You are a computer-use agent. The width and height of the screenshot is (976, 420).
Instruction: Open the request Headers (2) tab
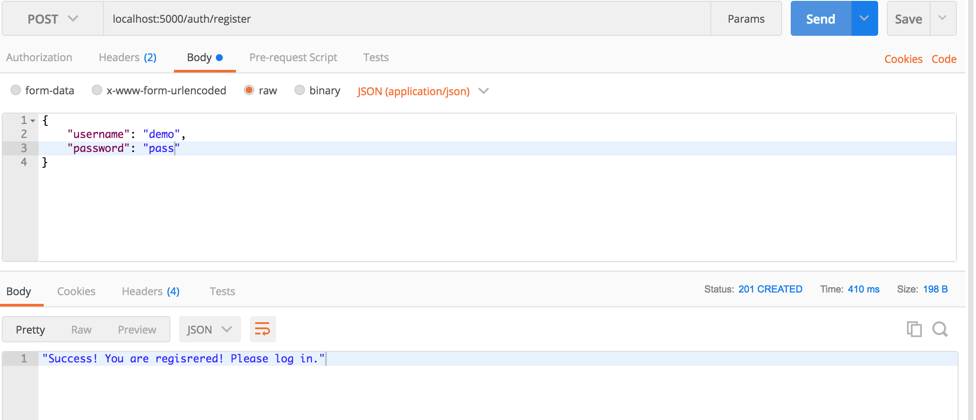click(128, 57)
